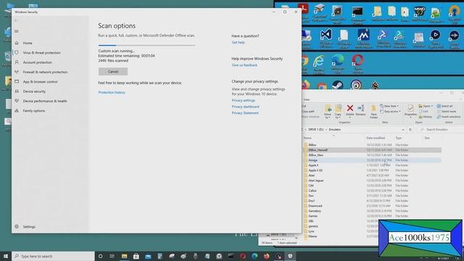464x261 pixels.
Task: Click the Get help link
Action: tap(238, 42)
